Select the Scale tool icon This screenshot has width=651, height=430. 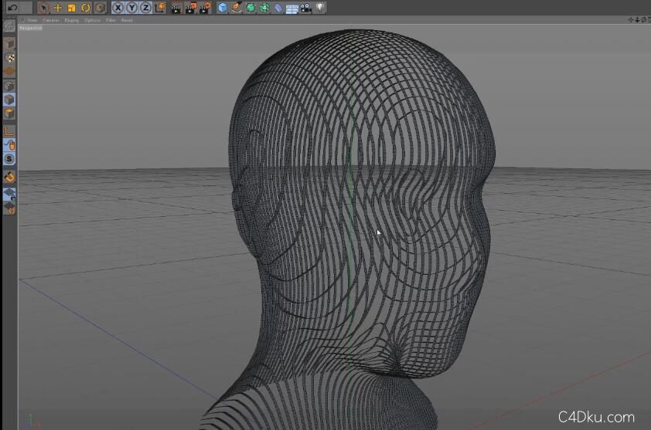pyautogui.click(x=72, y=8)
